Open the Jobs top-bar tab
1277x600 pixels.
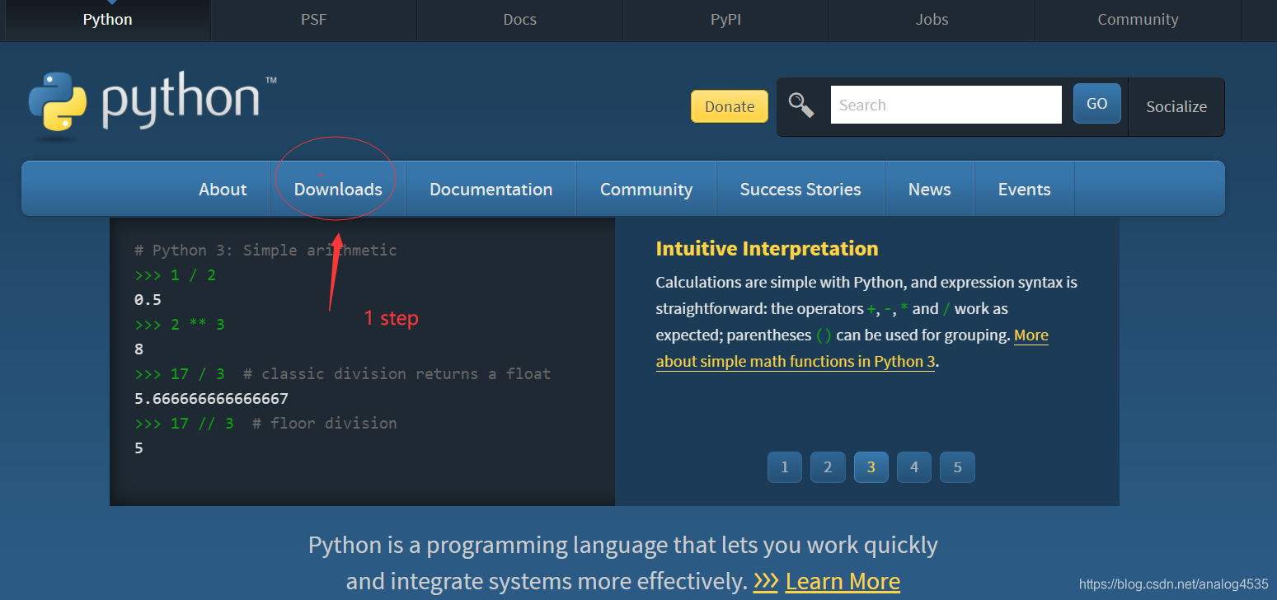click(x=932, y=20)
